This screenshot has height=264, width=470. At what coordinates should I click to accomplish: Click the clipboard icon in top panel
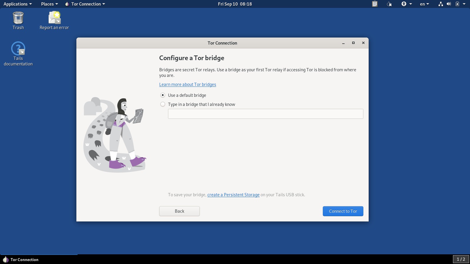coord(375,4)
